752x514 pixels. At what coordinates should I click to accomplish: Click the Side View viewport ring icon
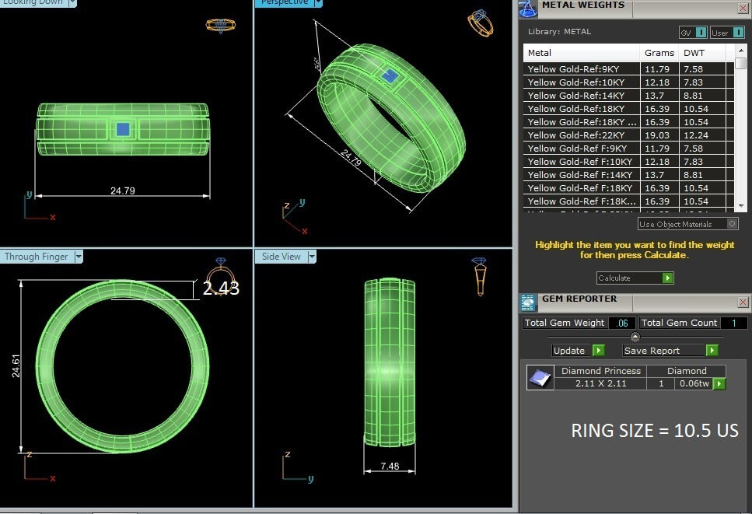[x=480, y=277]
